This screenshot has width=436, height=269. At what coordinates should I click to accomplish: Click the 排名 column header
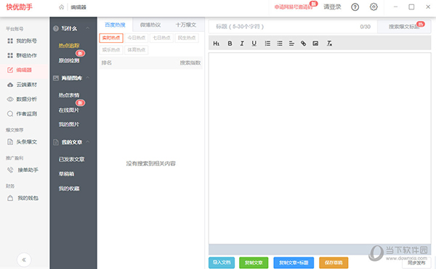[107, 63]
